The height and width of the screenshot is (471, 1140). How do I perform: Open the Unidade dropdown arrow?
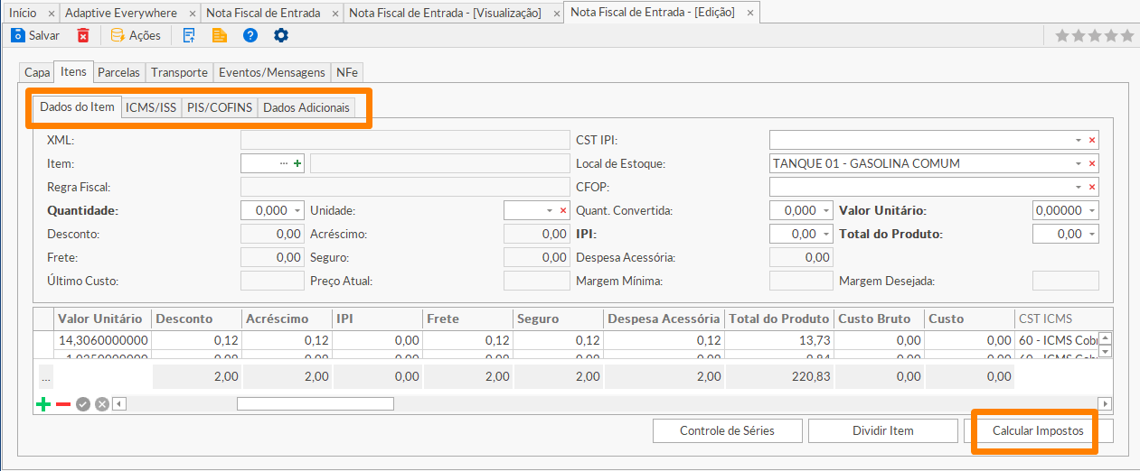549,210
